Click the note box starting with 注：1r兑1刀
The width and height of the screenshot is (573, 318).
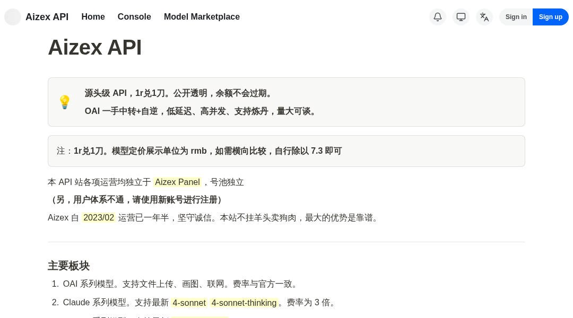pos(286,151)
